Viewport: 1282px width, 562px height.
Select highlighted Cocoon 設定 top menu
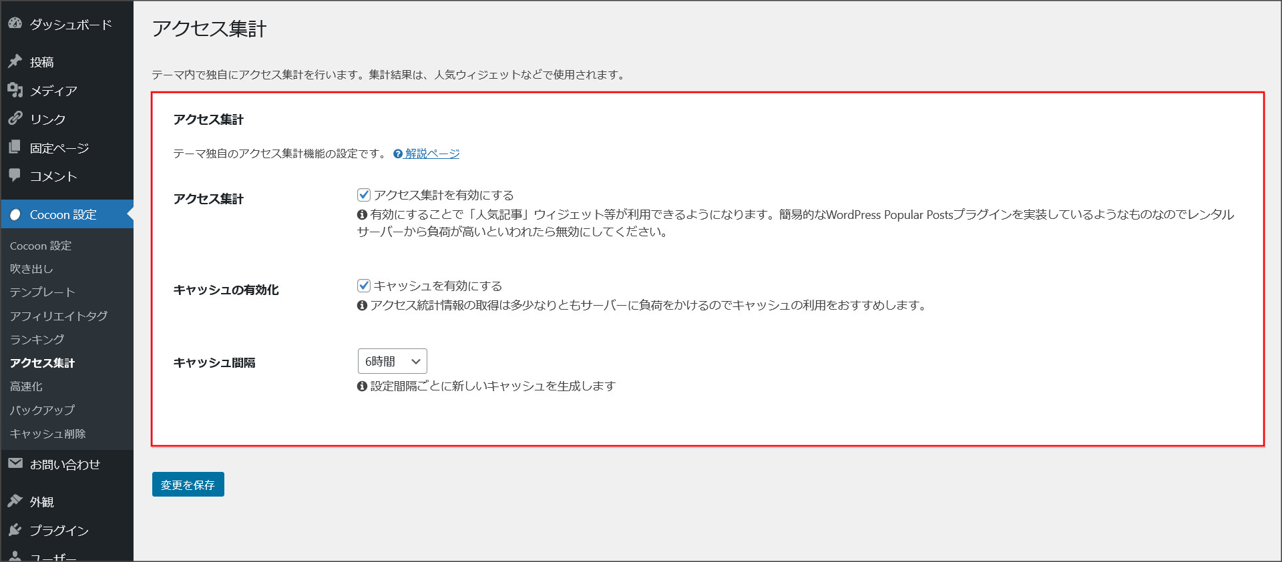tap(67, 214)
